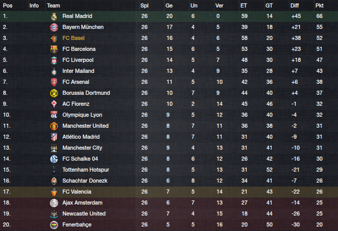The image size is (338, 231).
Task: Open the Ajax Amsterdam team link
Action: [x=82, y=203]
